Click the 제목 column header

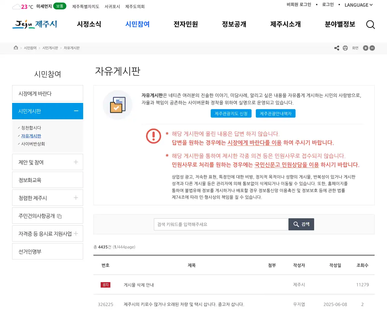tap(192, 265)
